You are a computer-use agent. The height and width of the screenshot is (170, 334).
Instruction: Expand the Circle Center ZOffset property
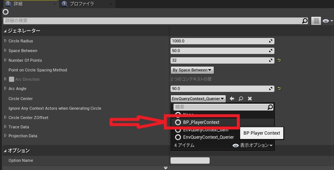6,117
